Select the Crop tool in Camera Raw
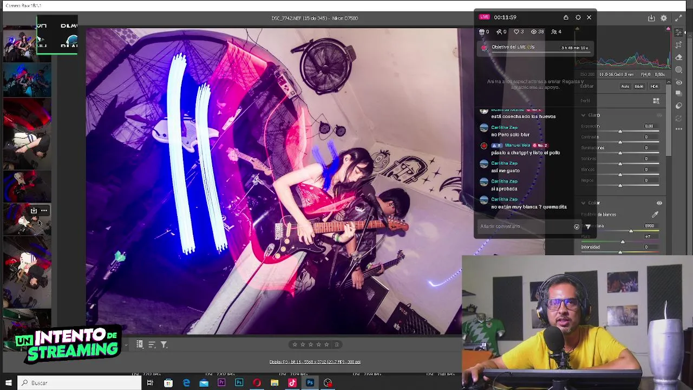The image size is (693, 390). click(679, 45)
